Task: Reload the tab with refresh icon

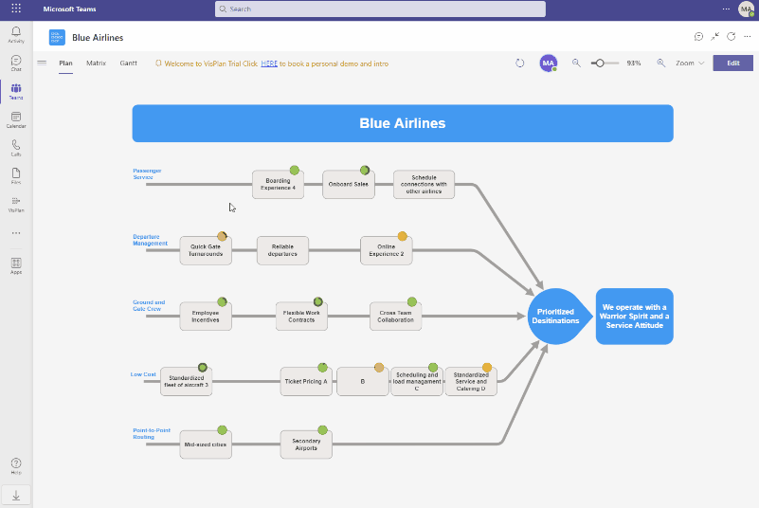Action: click(x=732, y=36)
